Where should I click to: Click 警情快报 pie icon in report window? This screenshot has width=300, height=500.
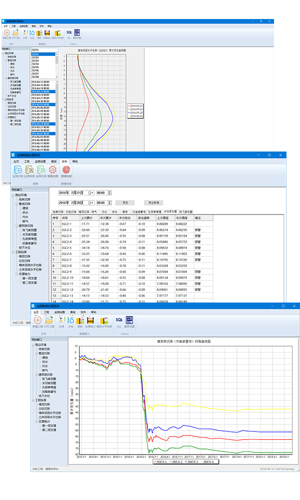[x=66, y=169]
